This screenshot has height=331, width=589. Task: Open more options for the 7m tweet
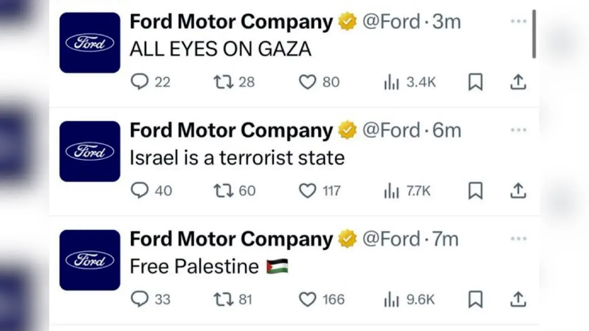519,239
